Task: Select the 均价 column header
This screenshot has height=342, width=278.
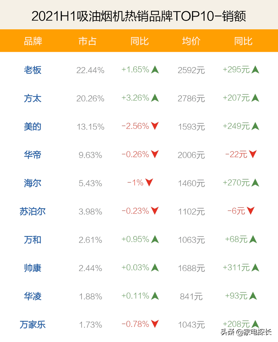Action: 191,41
